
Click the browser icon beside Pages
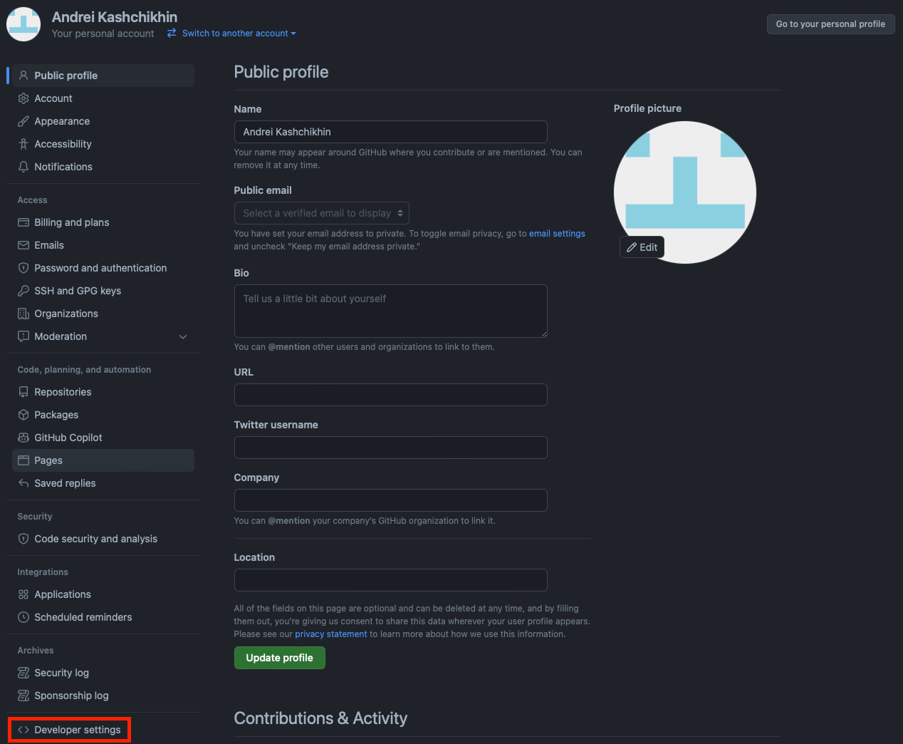tap(24, 460)
